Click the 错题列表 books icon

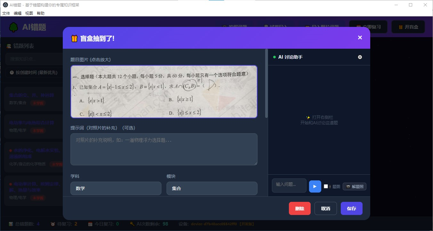[x=9, y=46]
